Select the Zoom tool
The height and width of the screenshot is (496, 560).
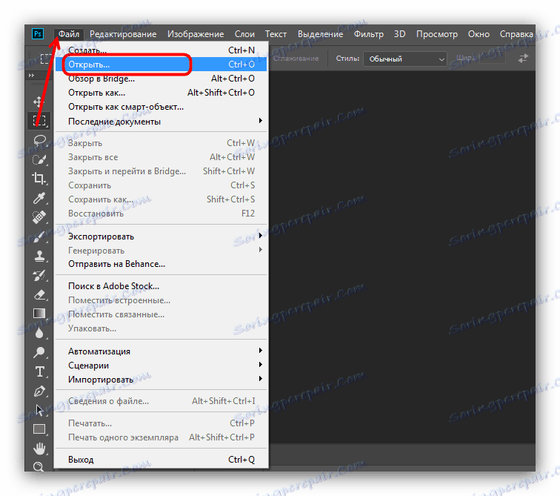pos(39,466)
